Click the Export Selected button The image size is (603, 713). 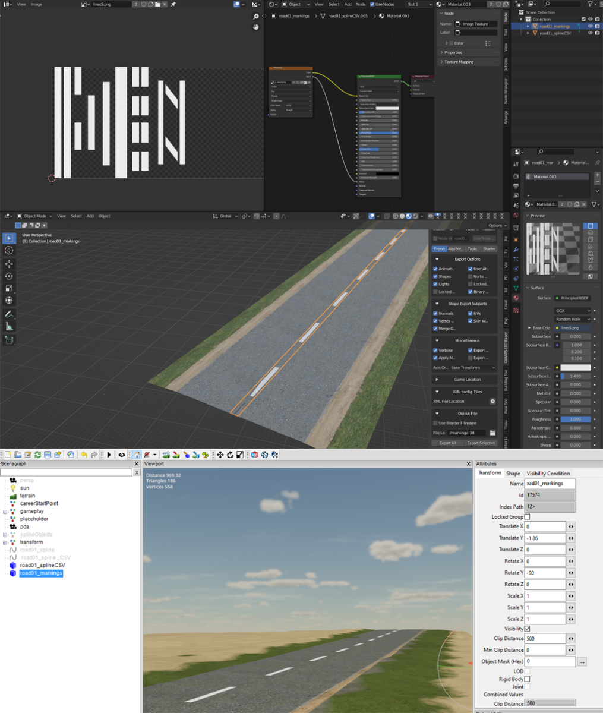(x=480, y=443)
